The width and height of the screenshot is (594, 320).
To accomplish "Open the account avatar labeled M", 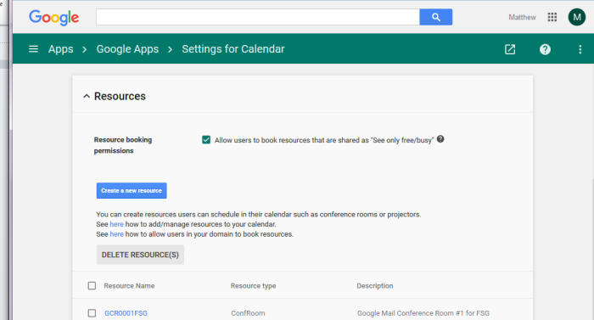I will tap(576, 17).
